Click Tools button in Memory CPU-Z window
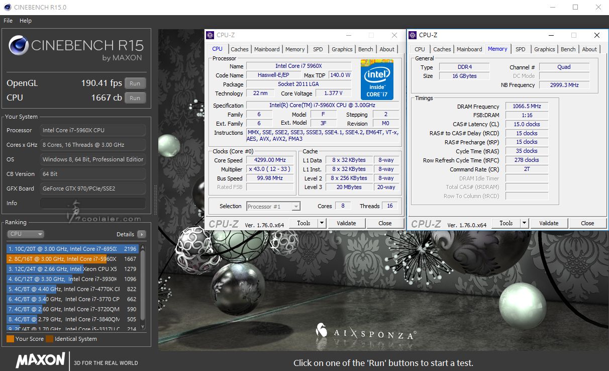Viewport: 609px width, 371px height. (506, 223)
